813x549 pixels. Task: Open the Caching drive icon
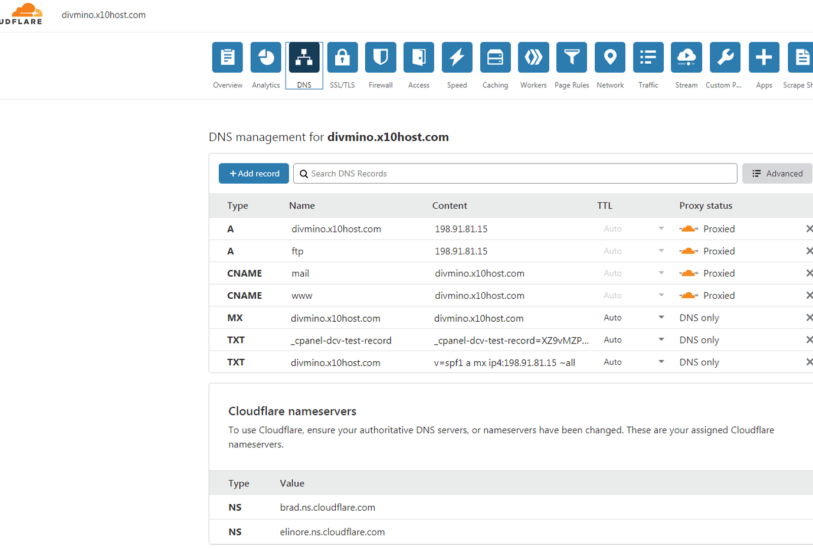pyautogui.click(x=496, y=57)
